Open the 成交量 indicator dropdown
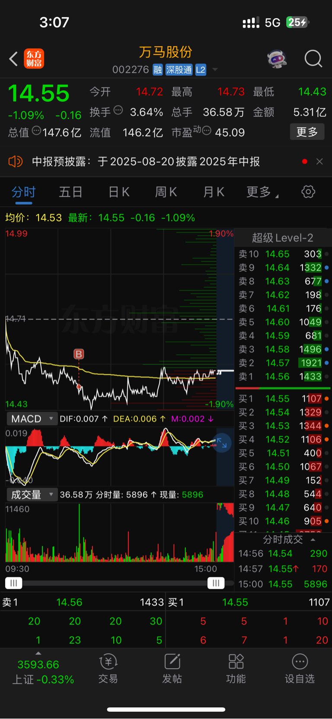This screenshot has height=719, width=332. click(x=32, y=495)
